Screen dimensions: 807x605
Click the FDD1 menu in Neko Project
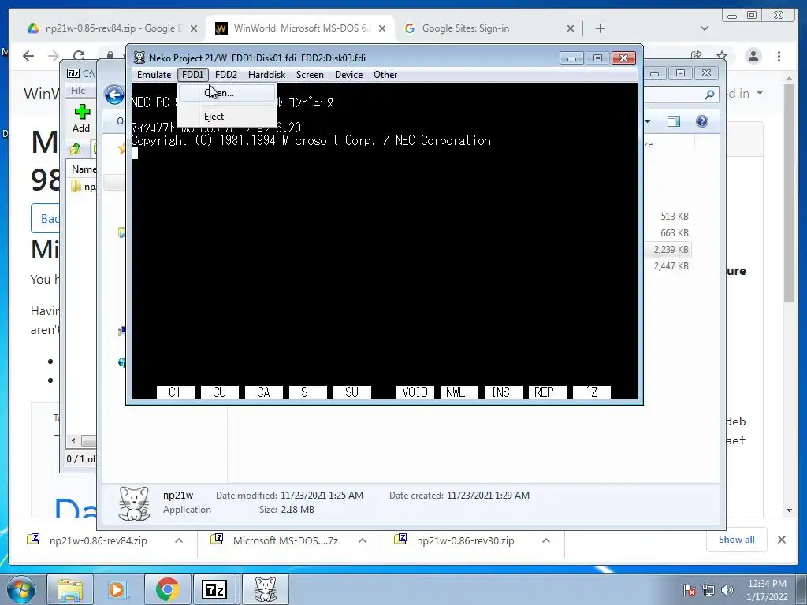click(193, 75)
